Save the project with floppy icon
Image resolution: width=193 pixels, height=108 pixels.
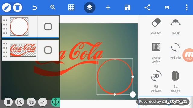point(127,7)
